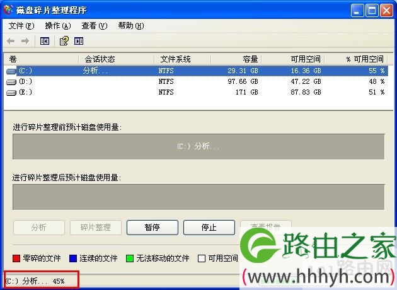Screen dimensions: 397x290
Task: Click the 暂停 button
Action: click(x=152, y=227)
